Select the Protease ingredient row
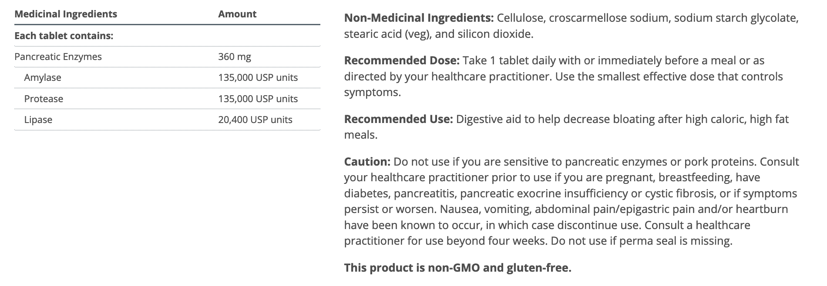This screenshot has height=286, width=827. (44, 99)
